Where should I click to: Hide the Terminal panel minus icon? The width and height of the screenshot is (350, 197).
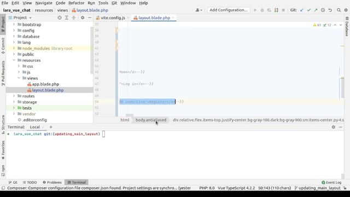[340, 127]
